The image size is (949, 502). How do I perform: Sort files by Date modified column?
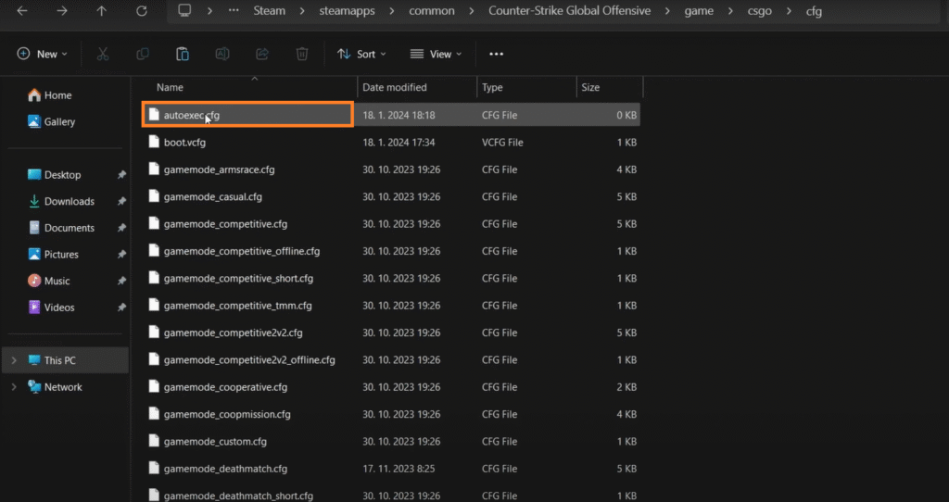[x=395, y=87]
